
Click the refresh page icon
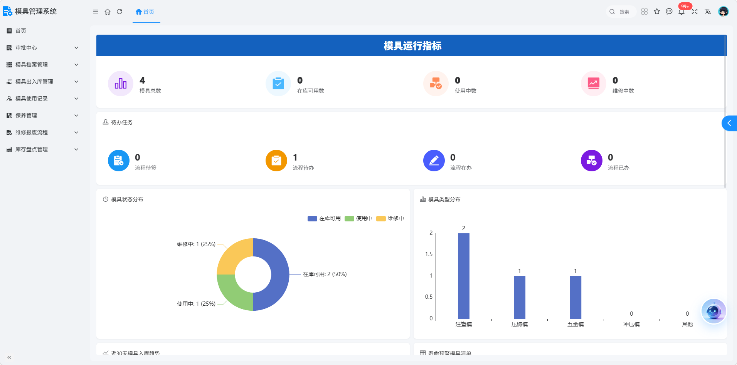pos(119,12)
